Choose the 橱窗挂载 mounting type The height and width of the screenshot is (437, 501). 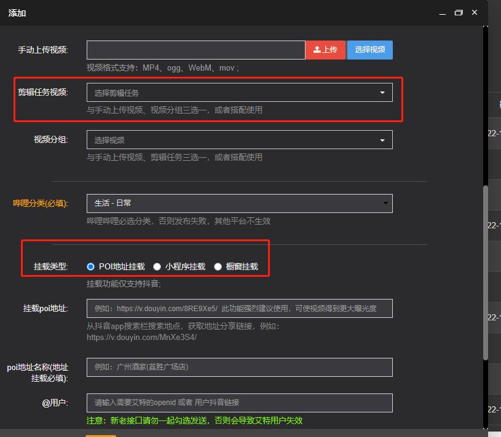pos(218,266)
